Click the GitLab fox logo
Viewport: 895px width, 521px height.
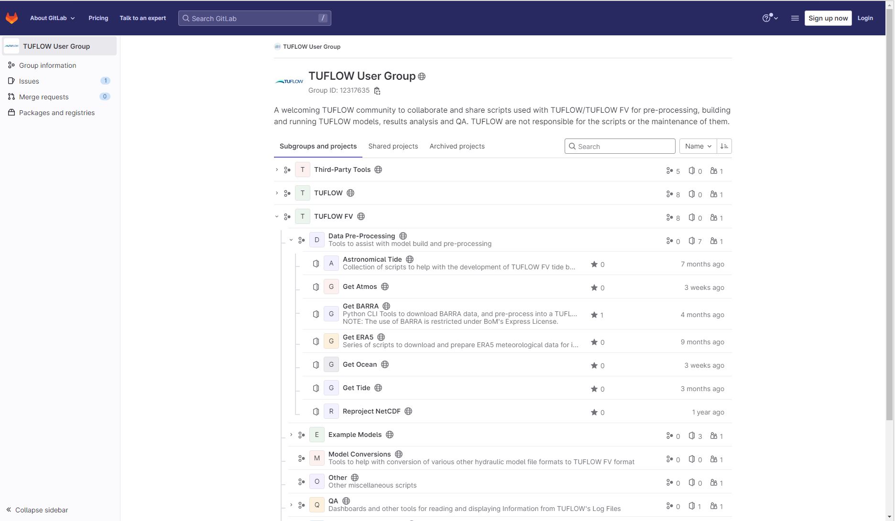11,18
